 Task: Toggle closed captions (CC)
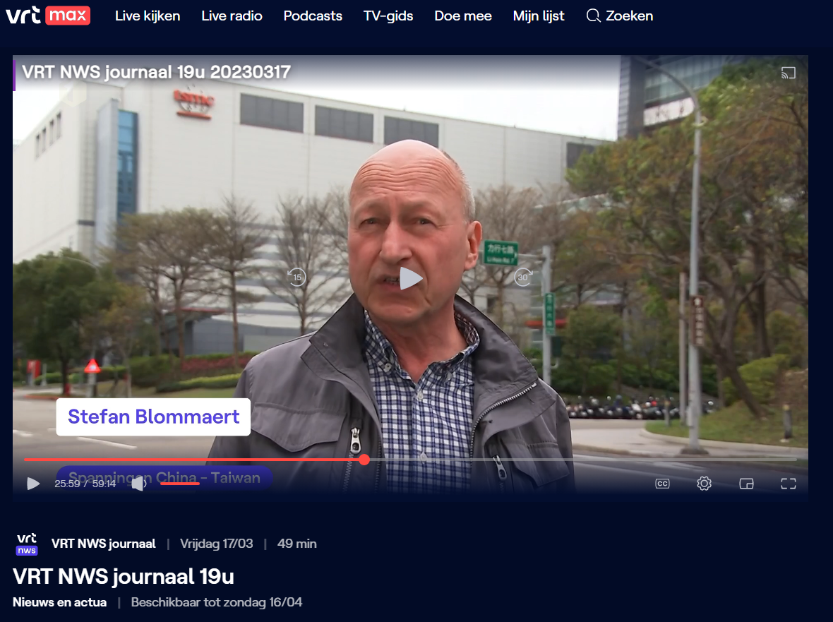click(x=662, y=484)
